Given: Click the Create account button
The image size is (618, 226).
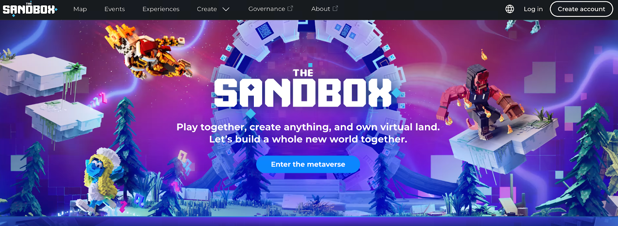Looking at the screenshot, I should point(581,9).
